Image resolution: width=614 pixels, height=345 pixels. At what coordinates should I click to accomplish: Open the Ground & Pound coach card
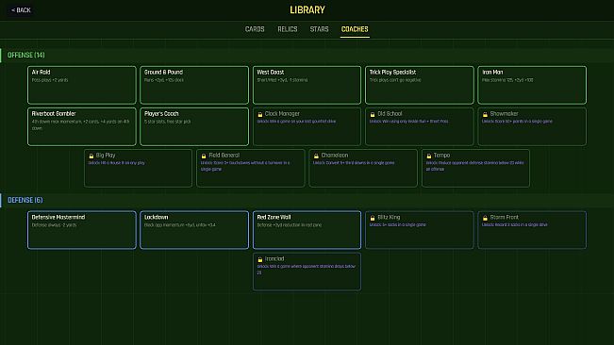click(194, 85)
